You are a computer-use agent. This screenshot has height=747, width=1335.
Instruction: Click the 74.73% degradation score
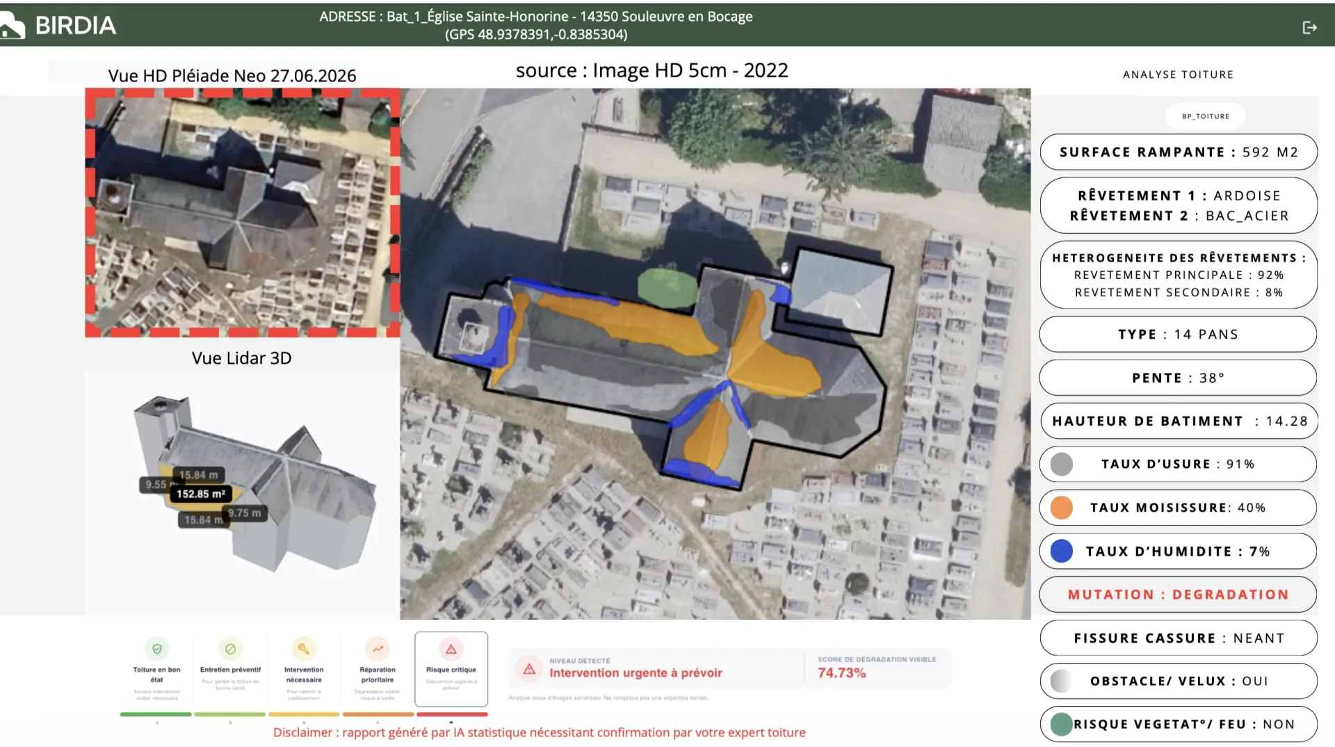(x=841, y=673)
